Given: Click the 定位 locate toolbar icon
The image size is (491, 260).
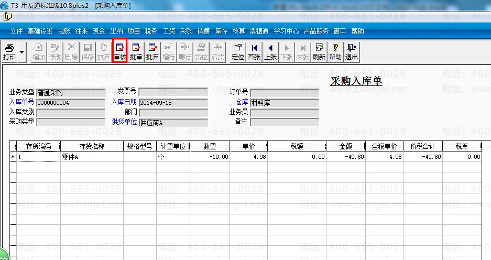Looking at the screenshot, I should (x=238, y=52).
